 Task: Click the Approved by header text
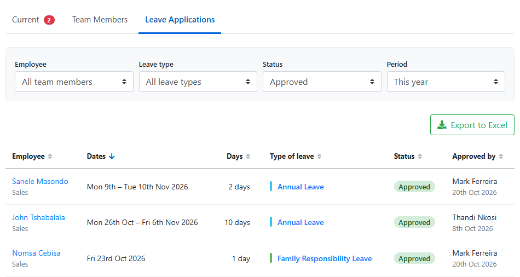[x=474, y=156]
